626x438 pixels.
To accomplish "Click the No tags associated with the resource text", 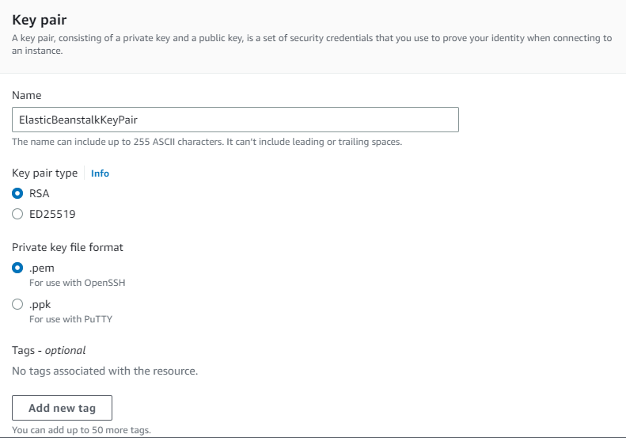I will click(105, 371).
